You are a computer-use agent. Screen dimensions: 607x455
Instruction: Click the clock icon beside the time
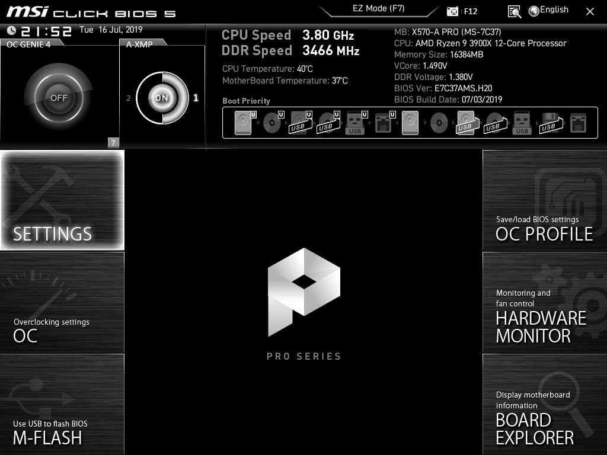tap(11, 30)
